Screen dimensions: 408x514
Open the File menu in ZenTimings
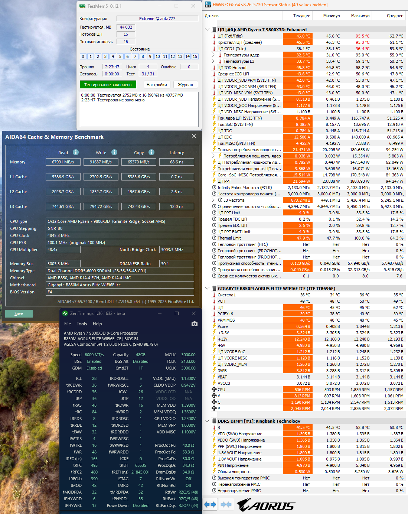tap(68, 324)
